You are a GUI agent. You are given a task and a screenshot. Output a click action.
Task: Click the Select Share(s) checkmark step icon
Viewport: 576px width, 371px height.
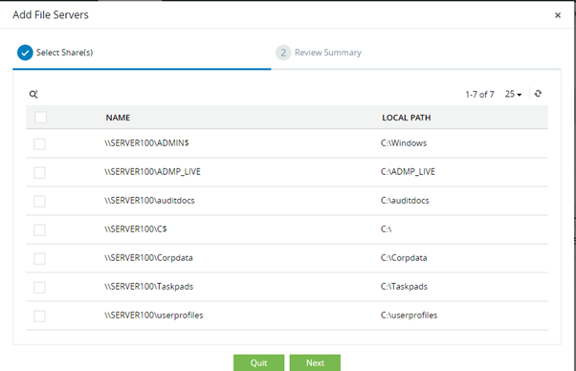pos(25,53)
